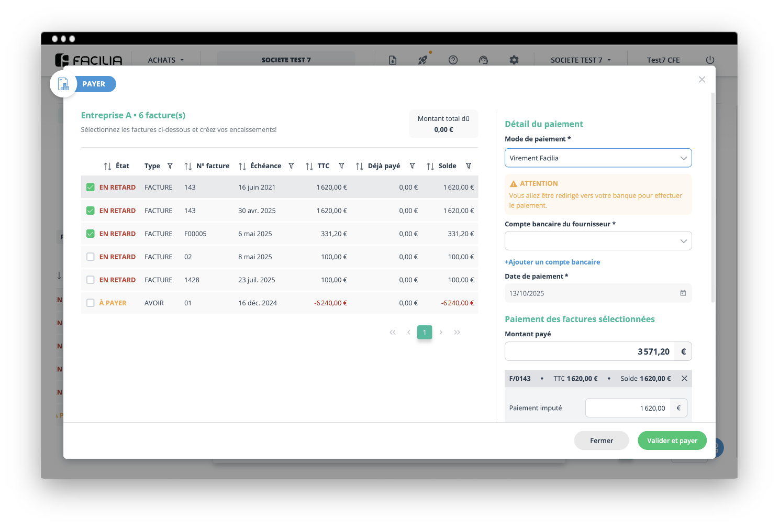Open the ACHATS menu

165,60
